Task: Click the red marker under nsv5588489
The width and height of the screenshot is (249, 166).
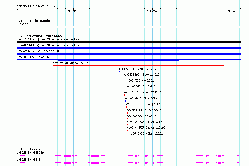Action: click(127, 113)
